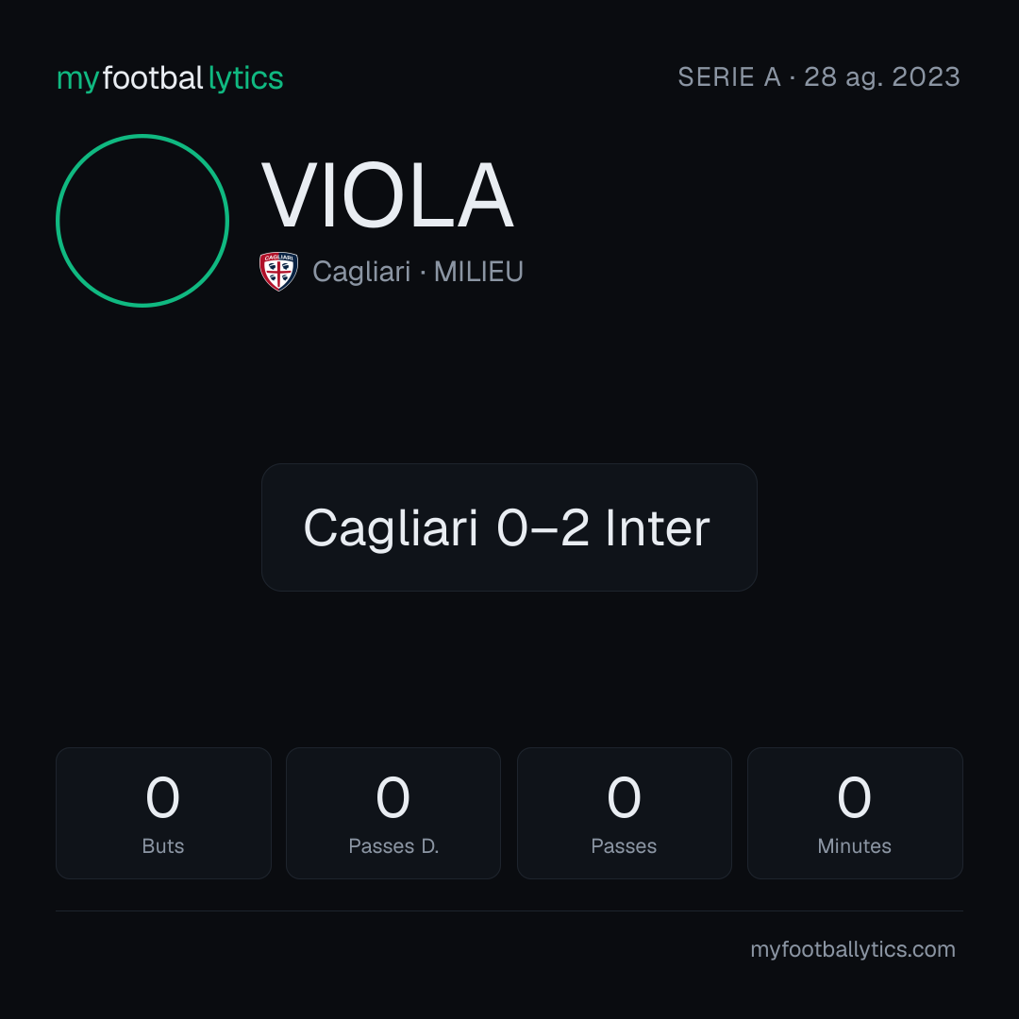Click the VIOLA player name heading
The height and width of the screenshot is (1019, 1019).
[388, 195]
